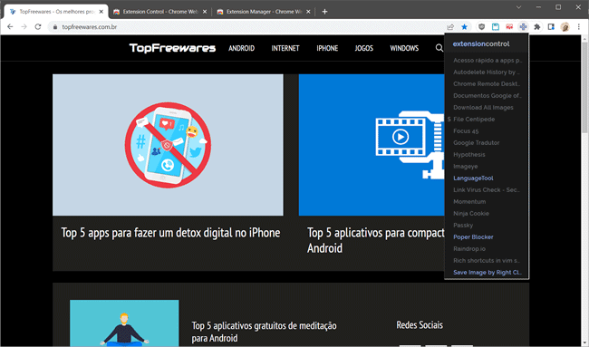Open the meditation article thumbnail
Viewport: 589px width, 347px height.
tap(124, 323)
